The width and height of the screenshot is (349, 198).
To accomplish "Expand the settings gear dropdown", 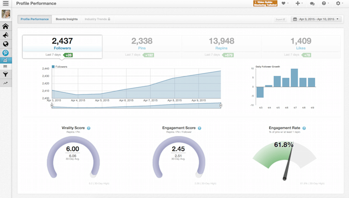I will (339, 3).
